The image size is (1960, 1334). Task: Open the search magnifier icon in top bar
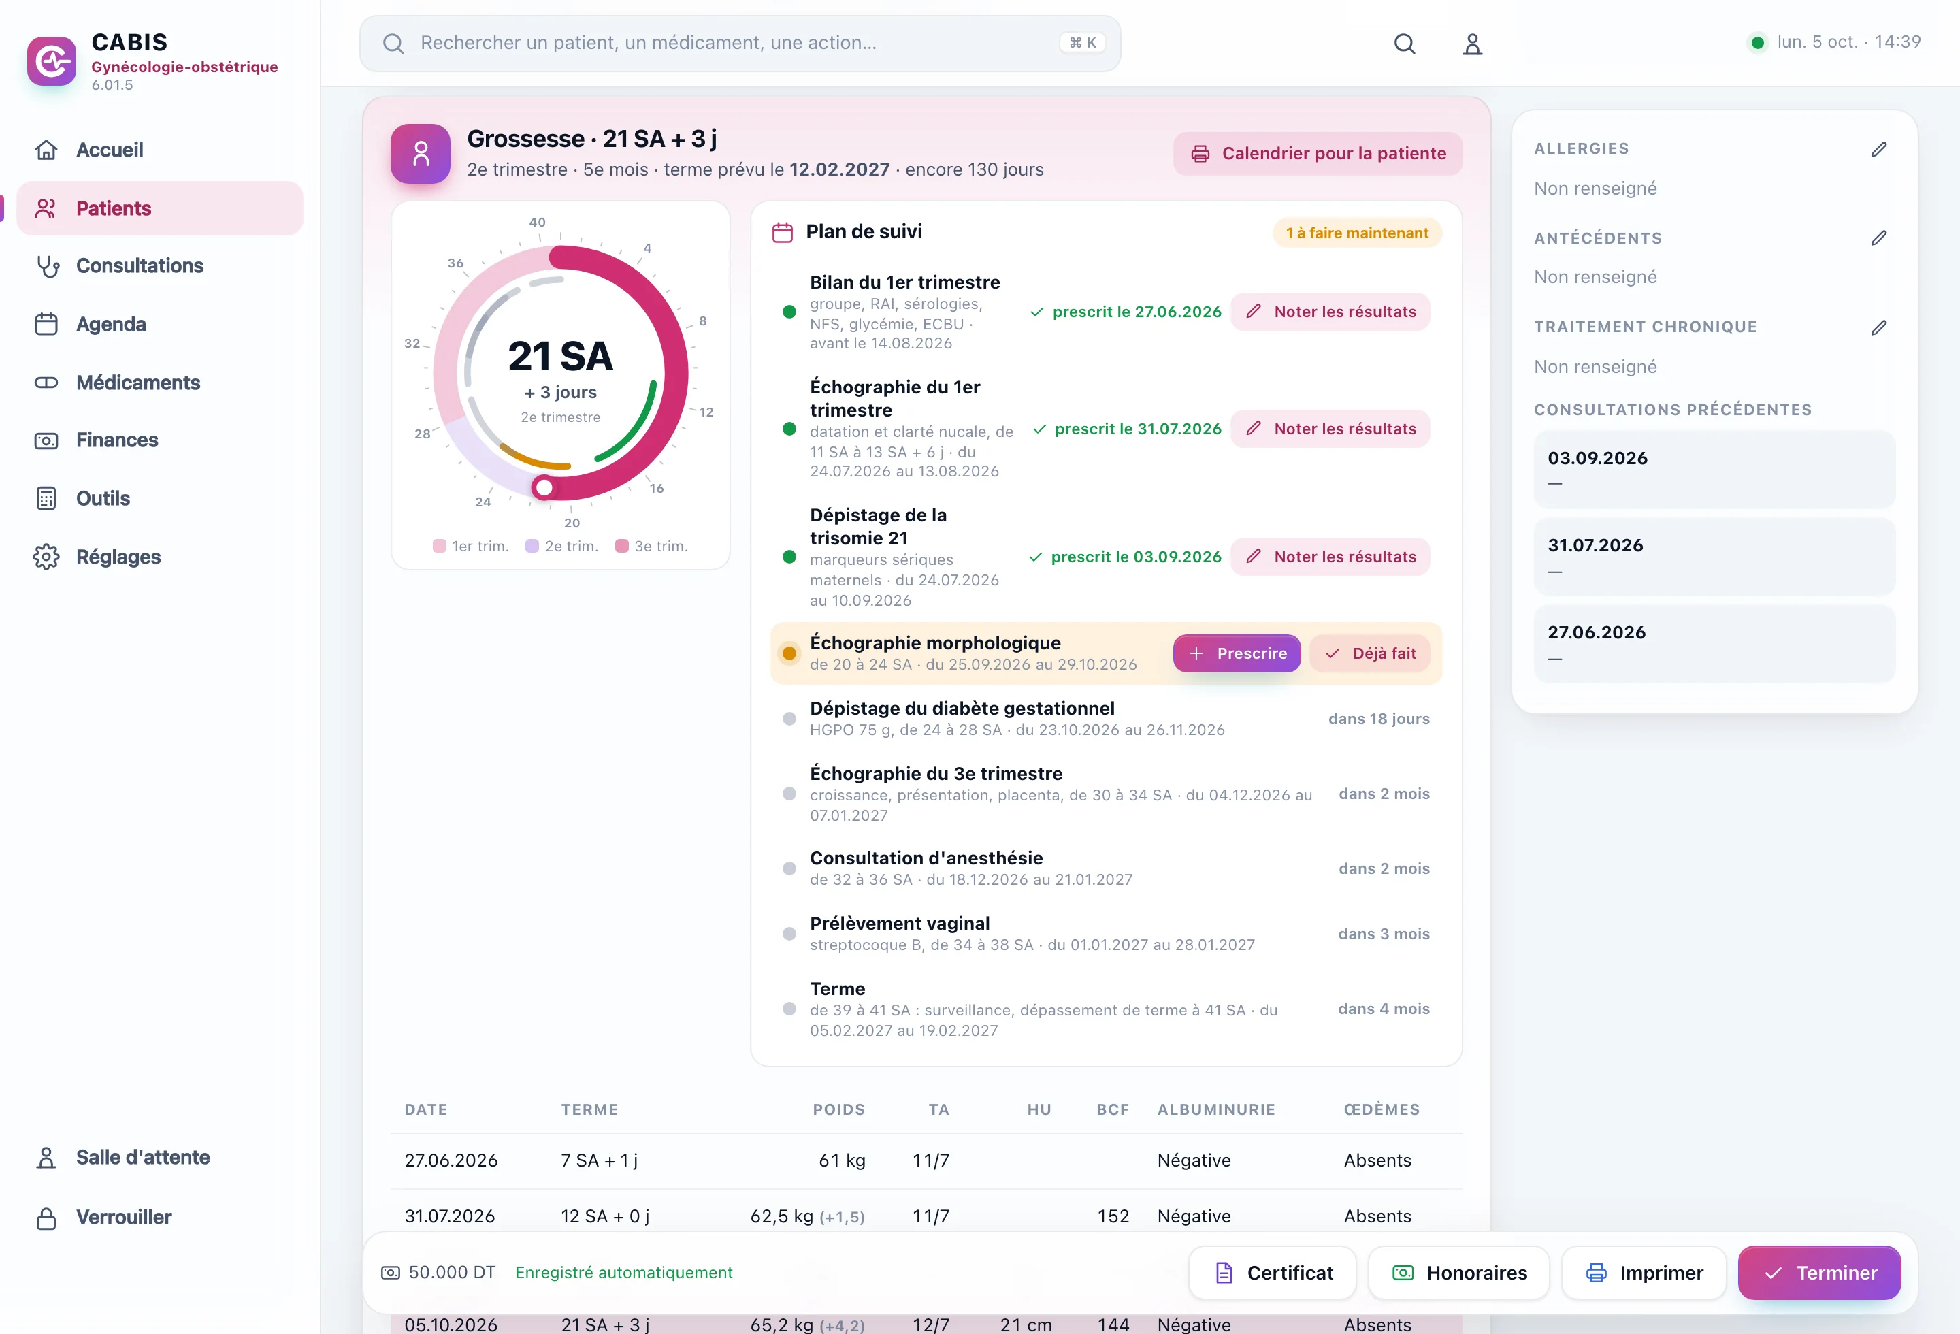coord(1404,44)
